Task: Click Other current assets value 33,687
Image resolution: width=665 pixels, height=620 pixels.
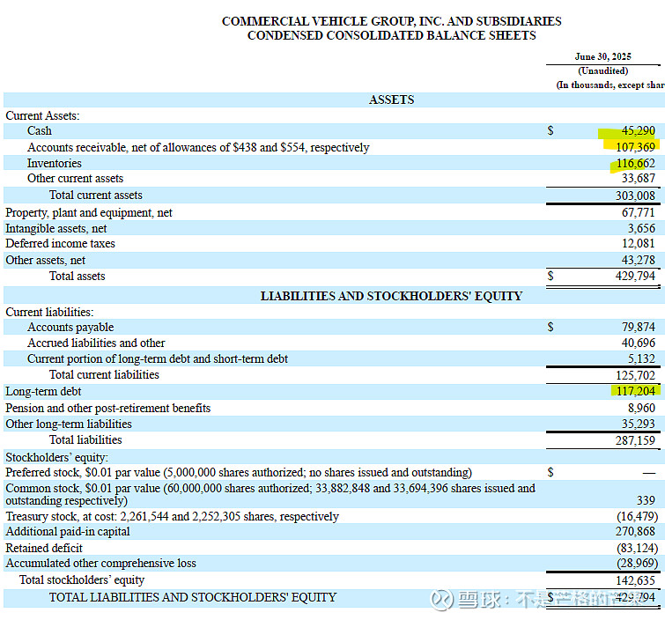Action: click(638, 178)
